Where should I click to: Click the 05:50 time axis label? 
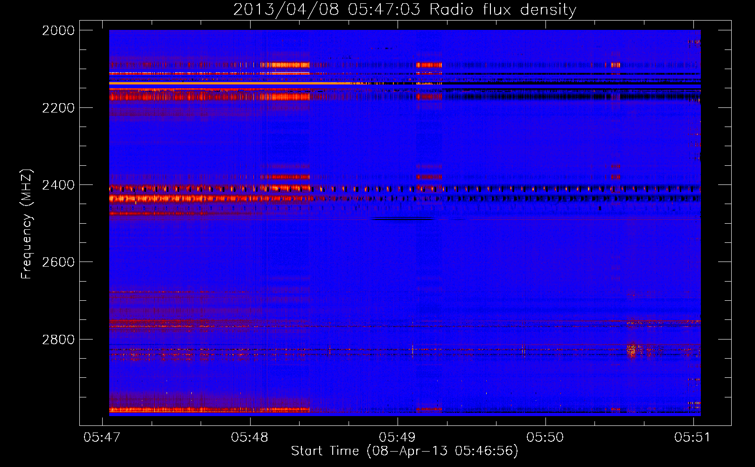[x=545, y=437]
